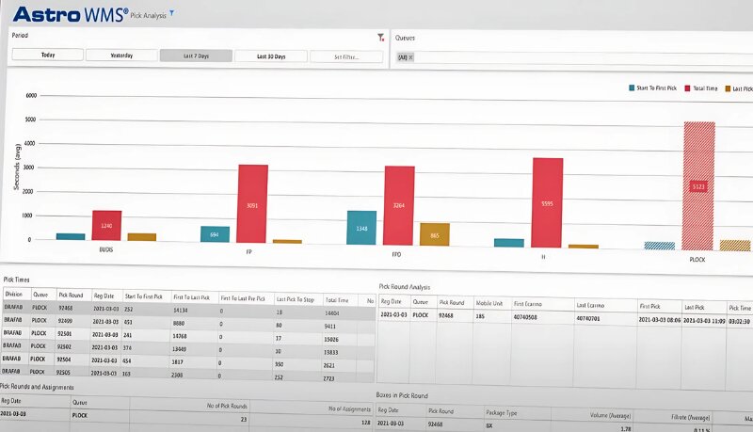Remove the [All] queue tag
The width and height of the screenshot is (753, 432).
click(410, 57)
